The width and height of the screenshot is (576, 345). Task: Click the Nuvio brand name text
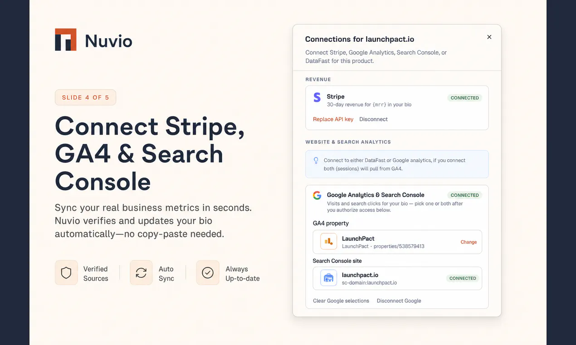[108, 41]
